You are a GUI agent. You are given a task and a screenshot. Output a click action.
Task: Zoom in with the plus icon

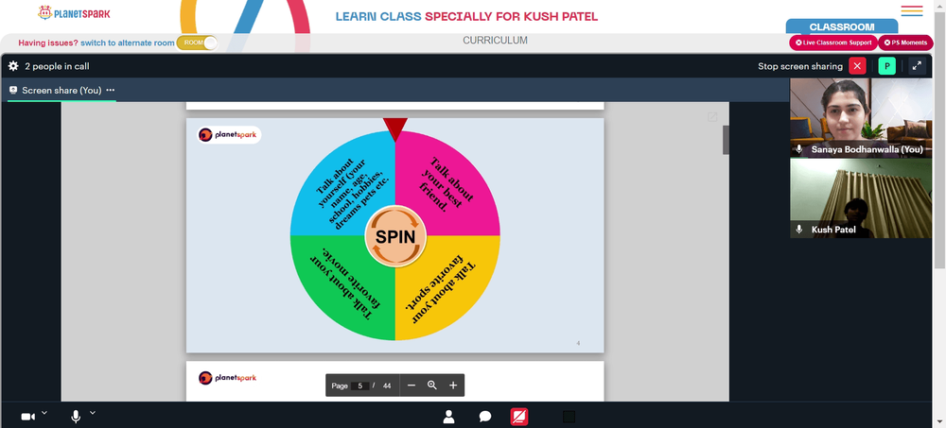[x=453, y=385]
